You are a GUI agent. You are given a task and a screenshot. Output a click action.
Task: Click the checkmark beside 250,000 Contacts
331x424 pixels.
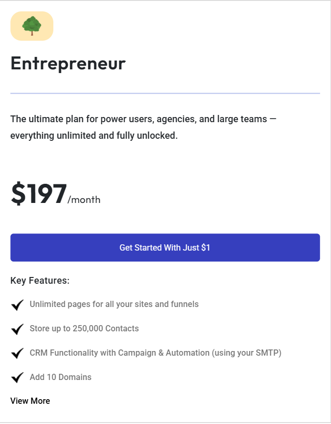[x=17, y=329]
